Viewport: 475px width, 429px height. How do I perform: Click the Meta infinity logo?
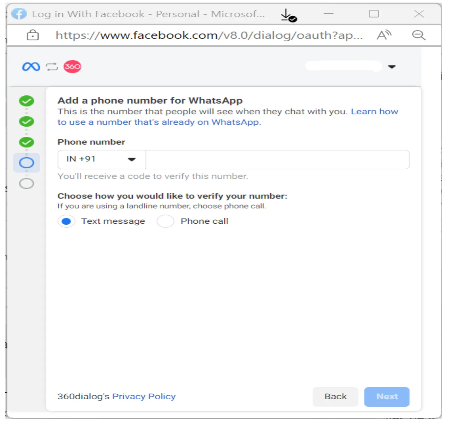coord(31,67)
